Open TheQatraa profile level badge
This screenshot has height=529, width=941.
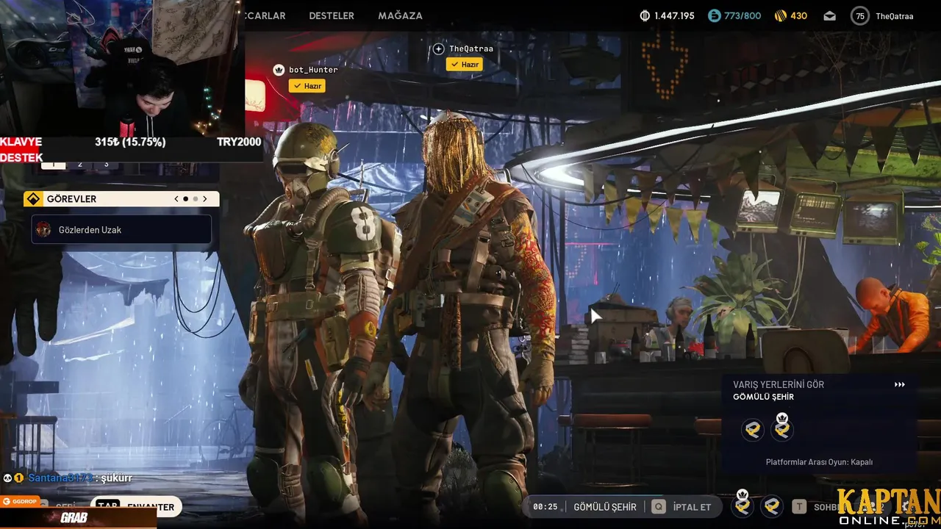click(859, 15)
